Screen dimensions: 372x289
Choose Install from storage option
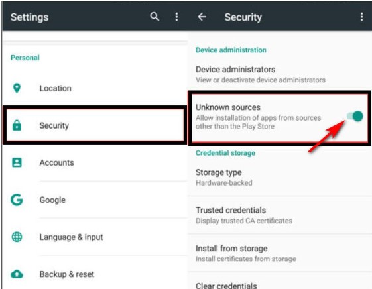tap(280, 253)
